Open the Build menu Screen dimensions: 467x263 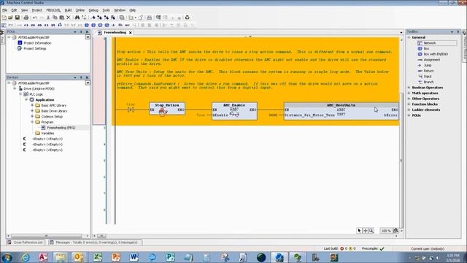[68, 10]
